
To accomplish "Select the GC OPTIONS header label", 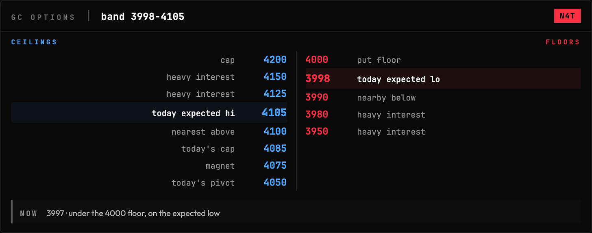I will (43, 17).
